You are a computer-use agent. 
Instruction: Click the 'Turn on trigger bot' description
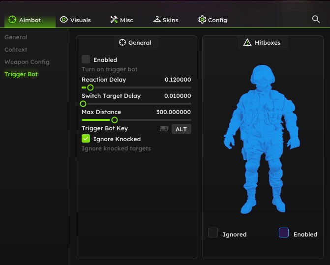pyautogui.click(x=110, y=69)
